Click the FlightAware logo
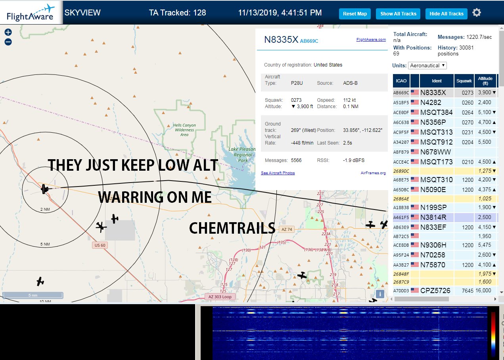Screen dimensions: 504x360 tap(31, 13)
